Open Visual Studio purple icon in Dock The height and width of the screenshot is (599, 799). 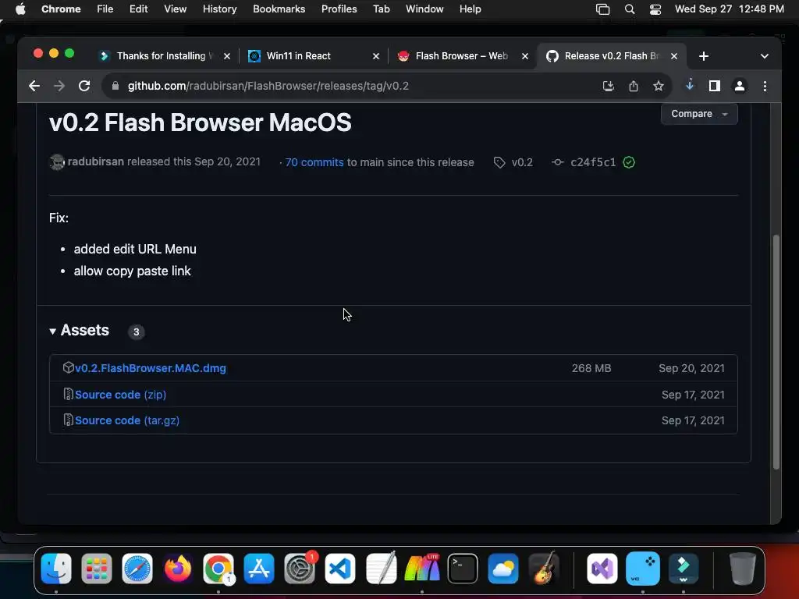[x=602, y=569]
